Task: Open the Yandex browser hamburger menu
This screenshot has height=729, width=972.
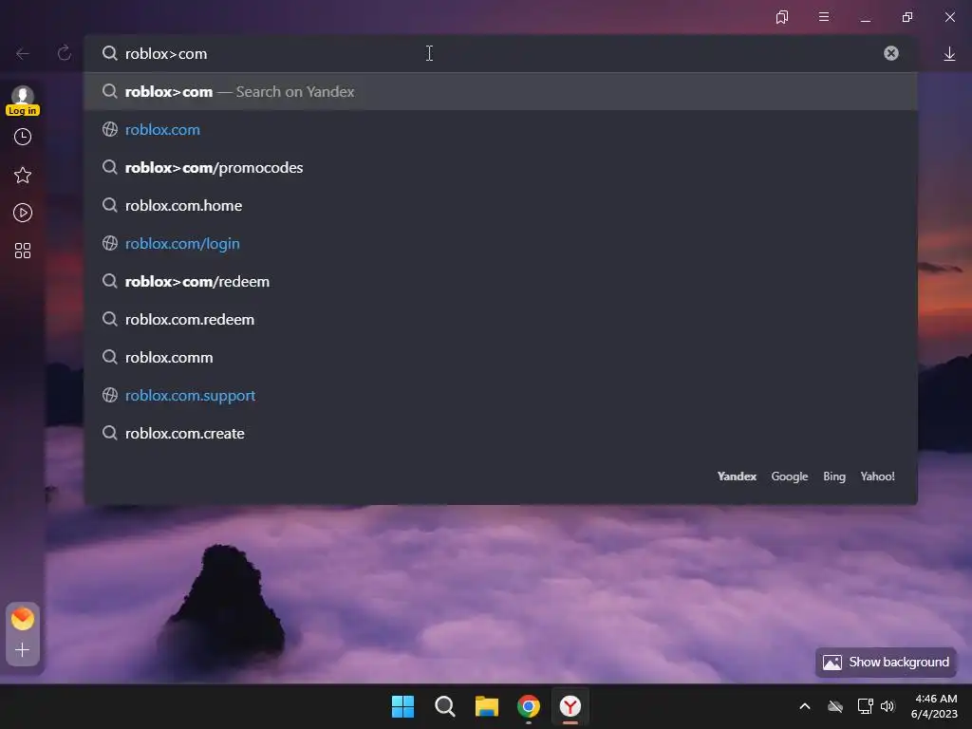Action: coord(824,17)
